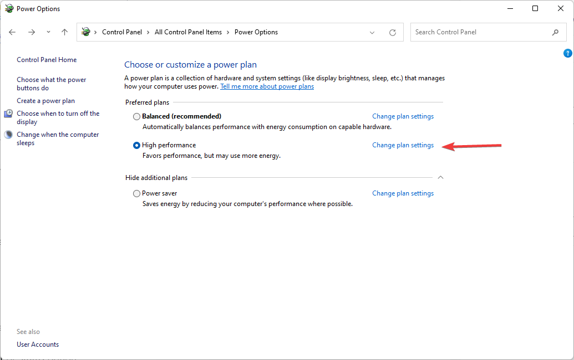Expand the address bar history dropdown
The height and width of the screenshot is (360, 574).
(372, 32)
